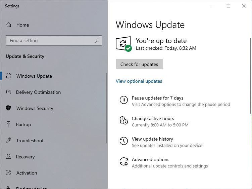Image resolution: width=252 pixels, height=189 pixels.
Task: Click 'See updates installed on your device' text
Action: tap(167, 146)
